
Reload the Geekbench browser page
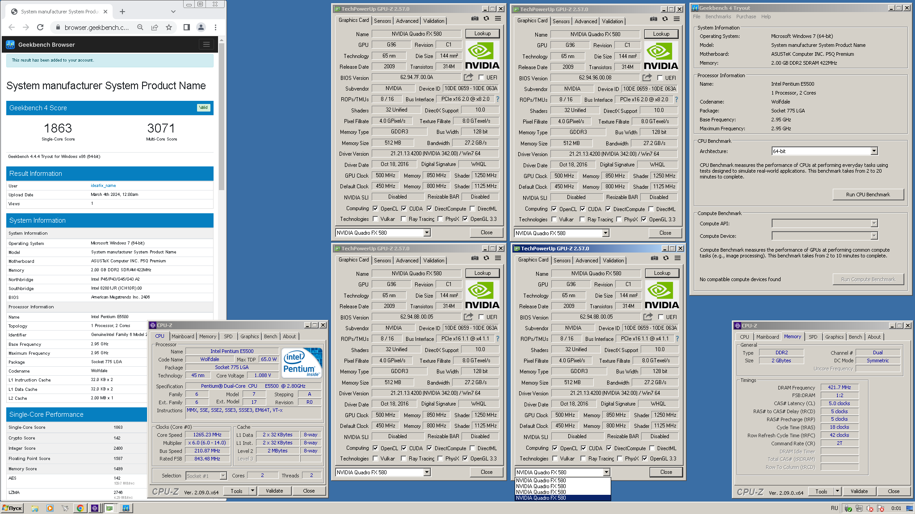(40, 27)
